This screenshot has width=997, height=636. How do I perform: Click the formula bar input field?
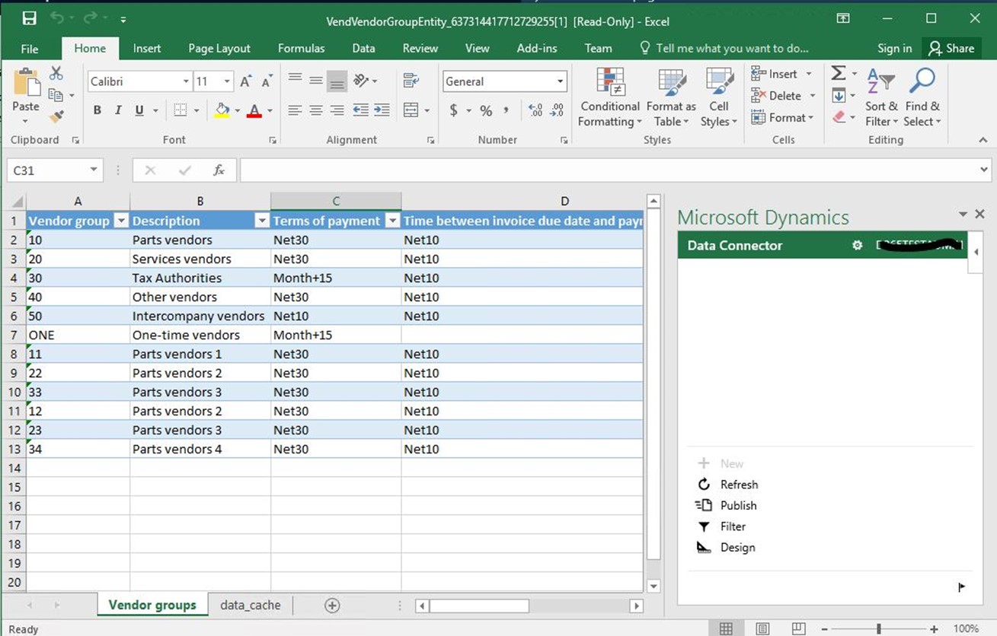click(608, 170)
